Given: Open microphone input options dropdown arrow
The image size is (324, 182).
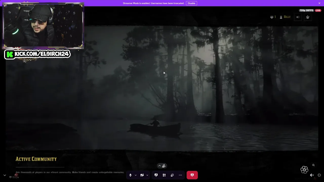Looking at the screenshot, I should tap(136, 175).
